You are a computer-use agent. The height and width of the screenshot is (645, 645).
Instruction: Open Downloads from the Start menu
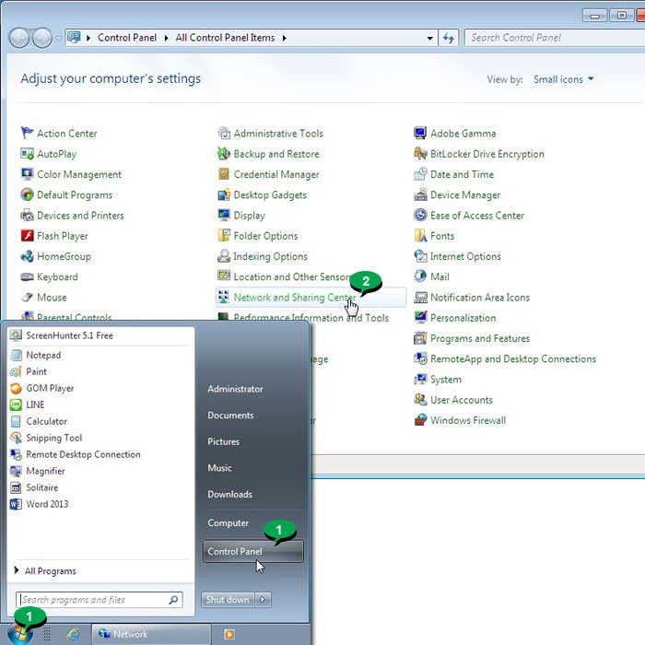[229, 494]
